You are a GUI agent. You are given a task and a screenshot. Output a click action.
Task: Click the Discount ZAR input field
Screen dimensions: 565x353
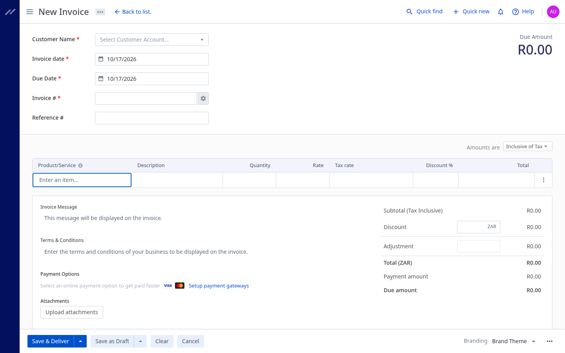[x=479, y=227]
